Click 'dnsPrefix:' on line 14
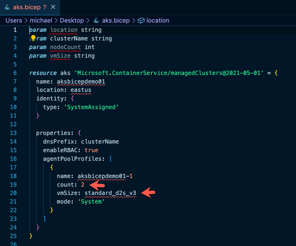Screen dimensions: 296x246 (x=60, y=142)
